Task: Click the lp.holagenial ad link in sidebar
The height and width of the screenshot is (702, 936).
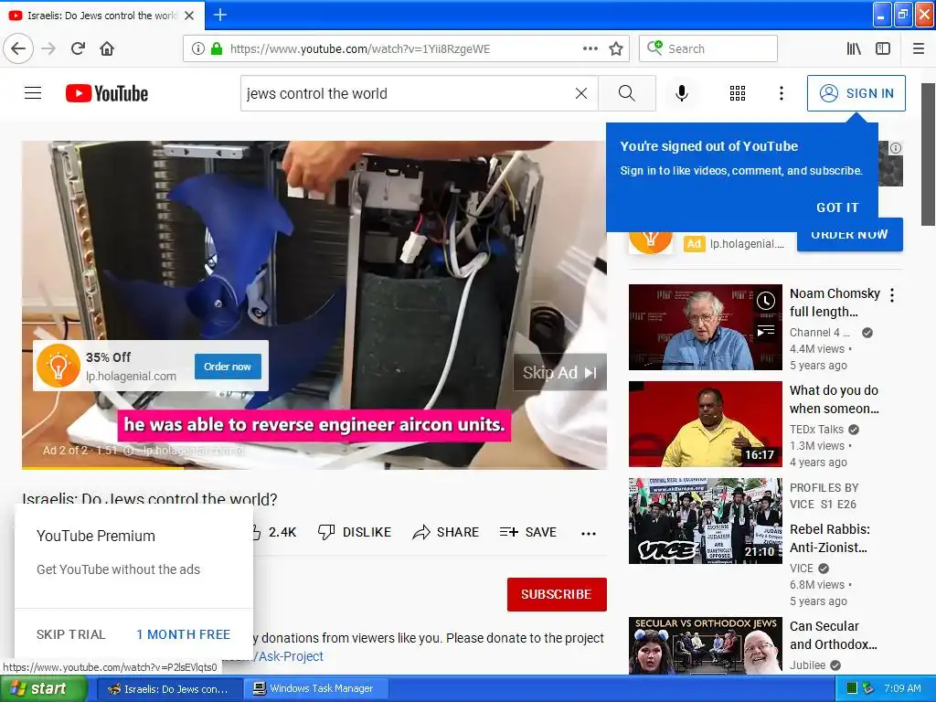Action: [747, 243]
